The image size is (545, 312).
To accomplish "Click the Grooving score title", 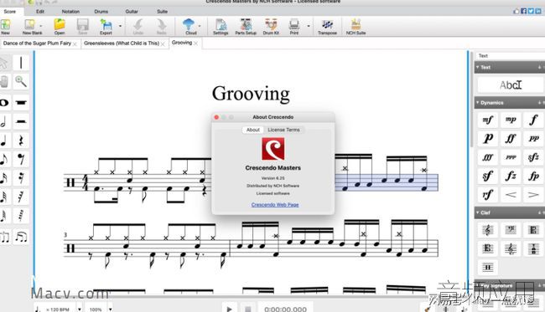I will (x=251, y=95).
